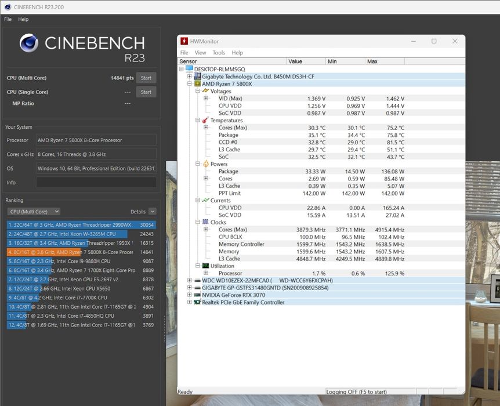Click the HWMonitor lightning-bolt title icon
The width and height of the screenshot is (500, 406).
(x=184, y=41)
